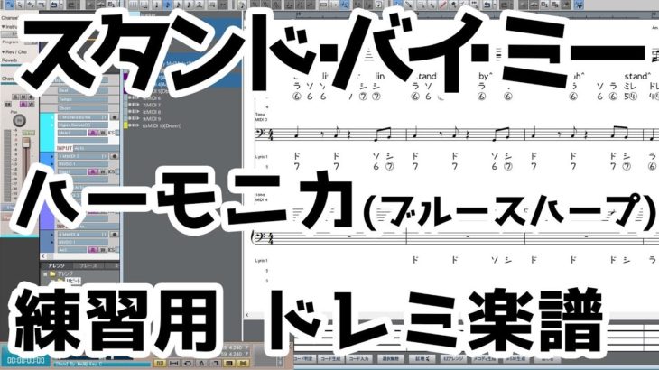Click the EZアレンジ button
The image size is (659, 370).
coord(453,359)
